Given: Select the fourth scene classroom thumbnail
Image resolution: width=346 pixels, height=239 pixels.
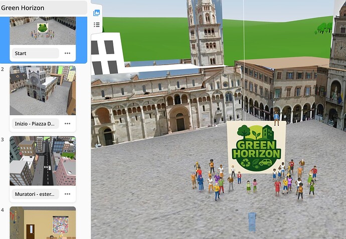Looking at the screenshot, I should (43, 222).
